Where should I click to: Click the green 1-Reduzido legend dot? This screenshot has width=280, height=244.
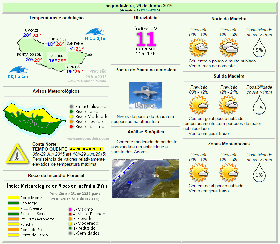coord(70,228)
